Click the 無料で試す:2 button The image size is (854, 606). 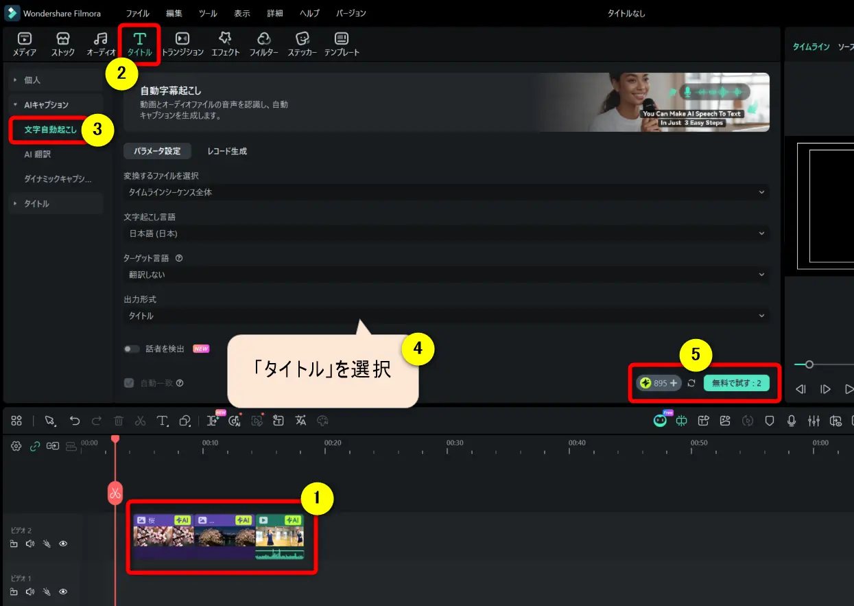737,383
